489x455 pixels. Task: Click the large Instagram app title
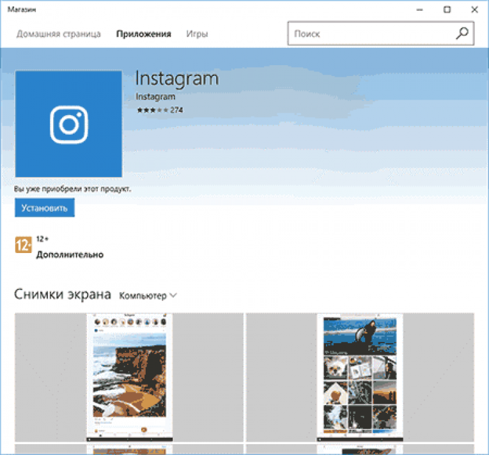(x=177, y=78)
